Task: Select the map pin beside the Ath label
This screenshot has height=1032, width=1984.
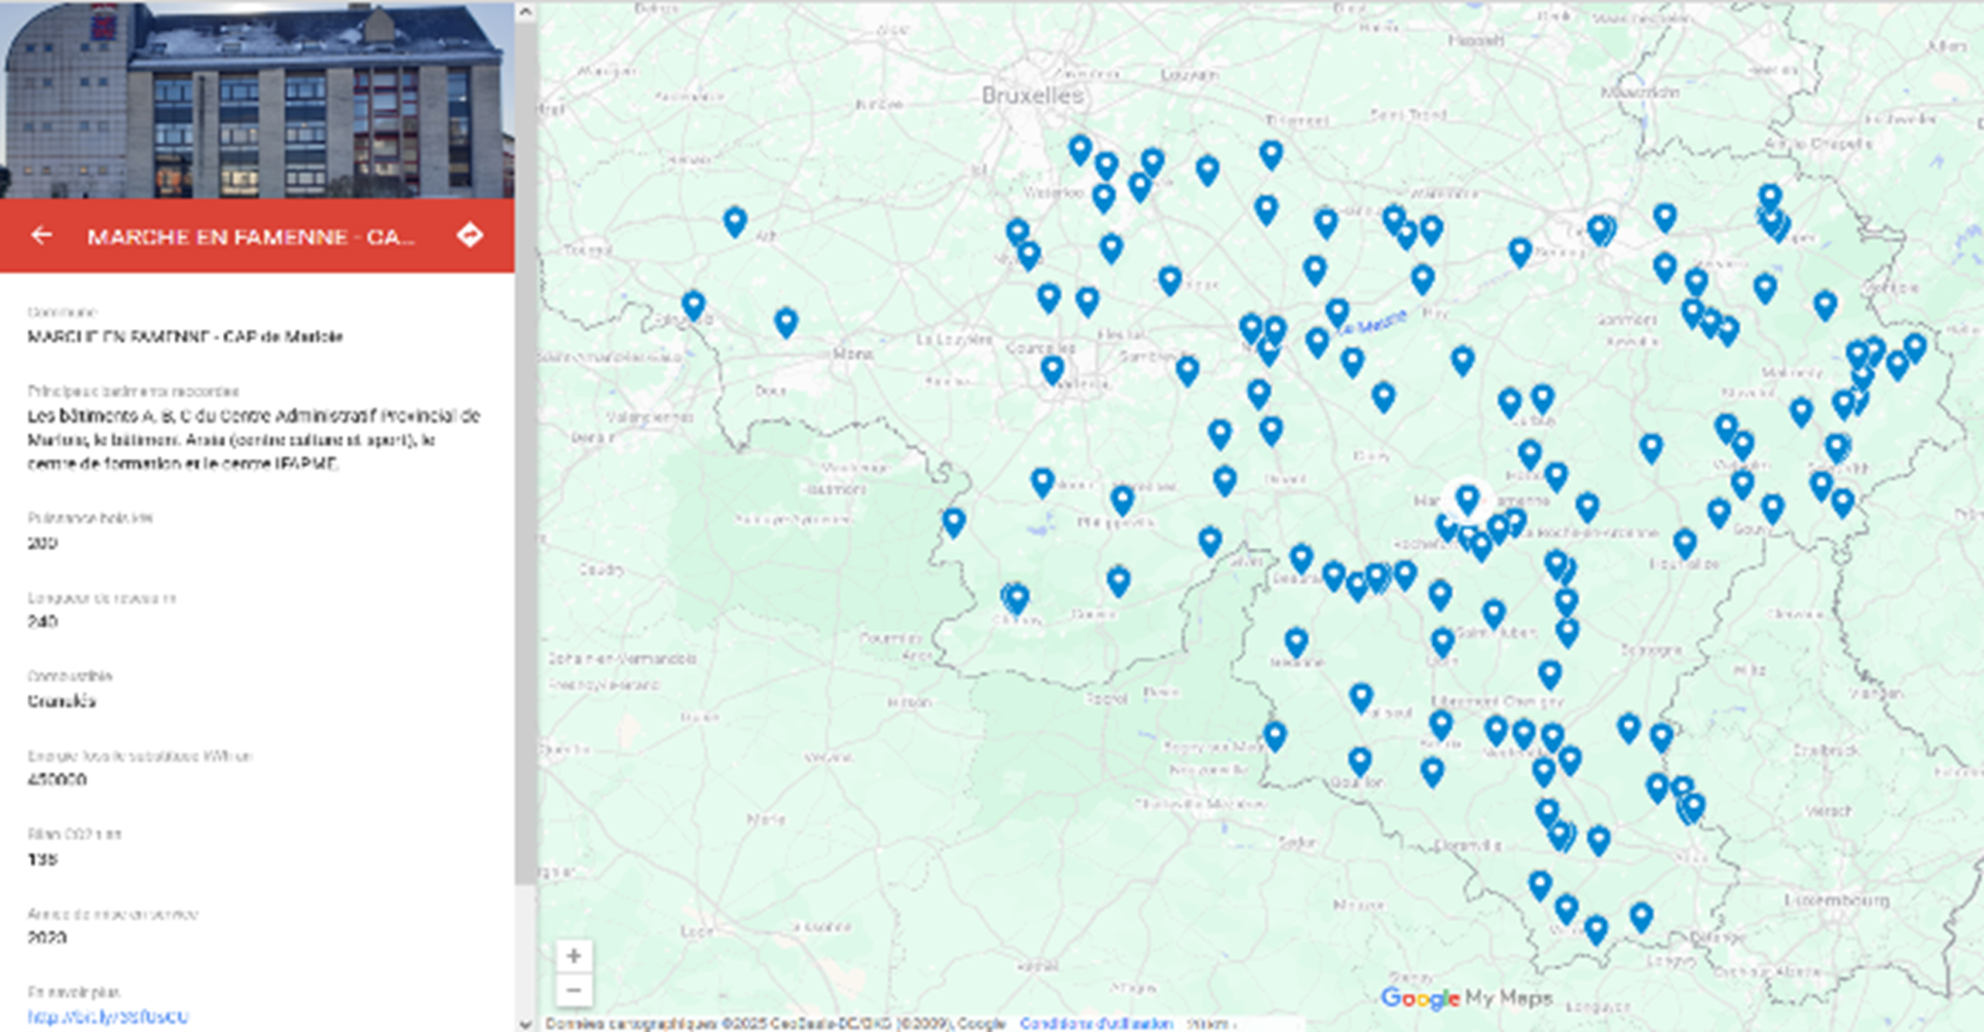Action: [735, 222]
